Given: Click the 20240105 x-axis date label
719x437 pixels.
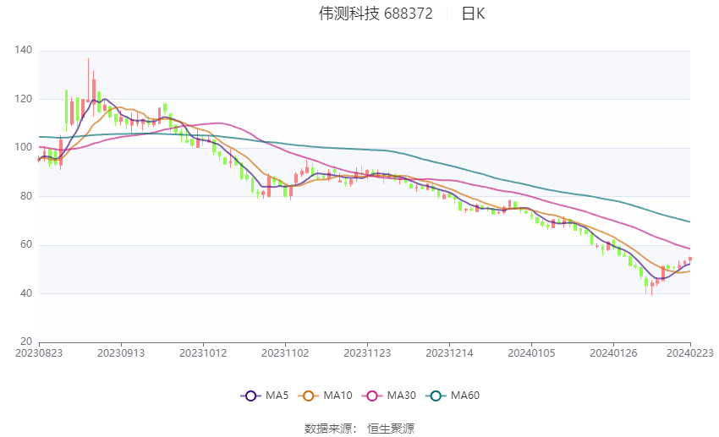Looking at the screenshot, I should click(531, 353).
